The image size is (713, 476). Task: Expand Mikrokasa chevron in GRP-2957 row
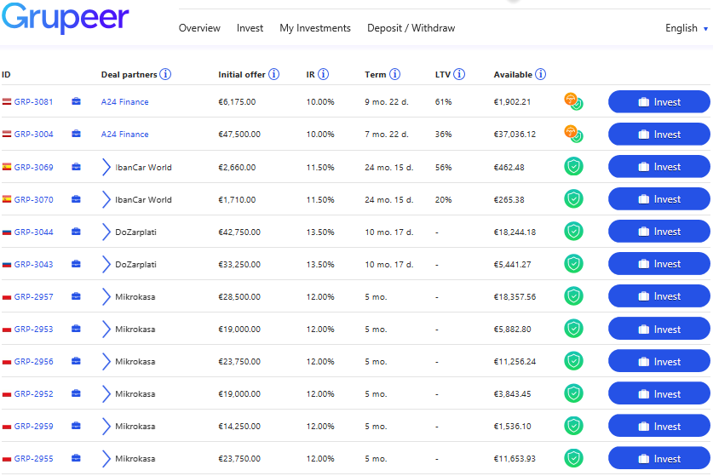coord(106,297)
